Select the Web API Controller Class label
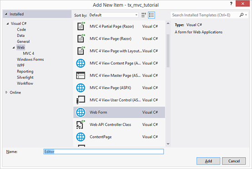Image resolution: width=252 pixels, height=169 pixels. point(110,124)
